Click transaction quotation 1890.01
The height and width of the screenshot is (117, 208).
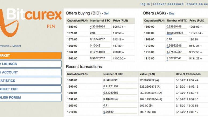72,93
